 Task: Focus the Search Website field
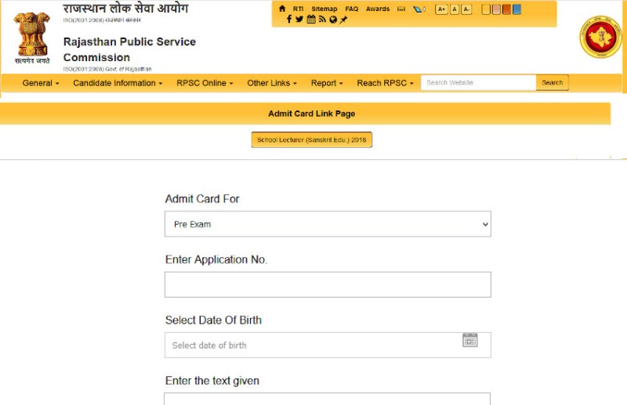pos(478,82)
